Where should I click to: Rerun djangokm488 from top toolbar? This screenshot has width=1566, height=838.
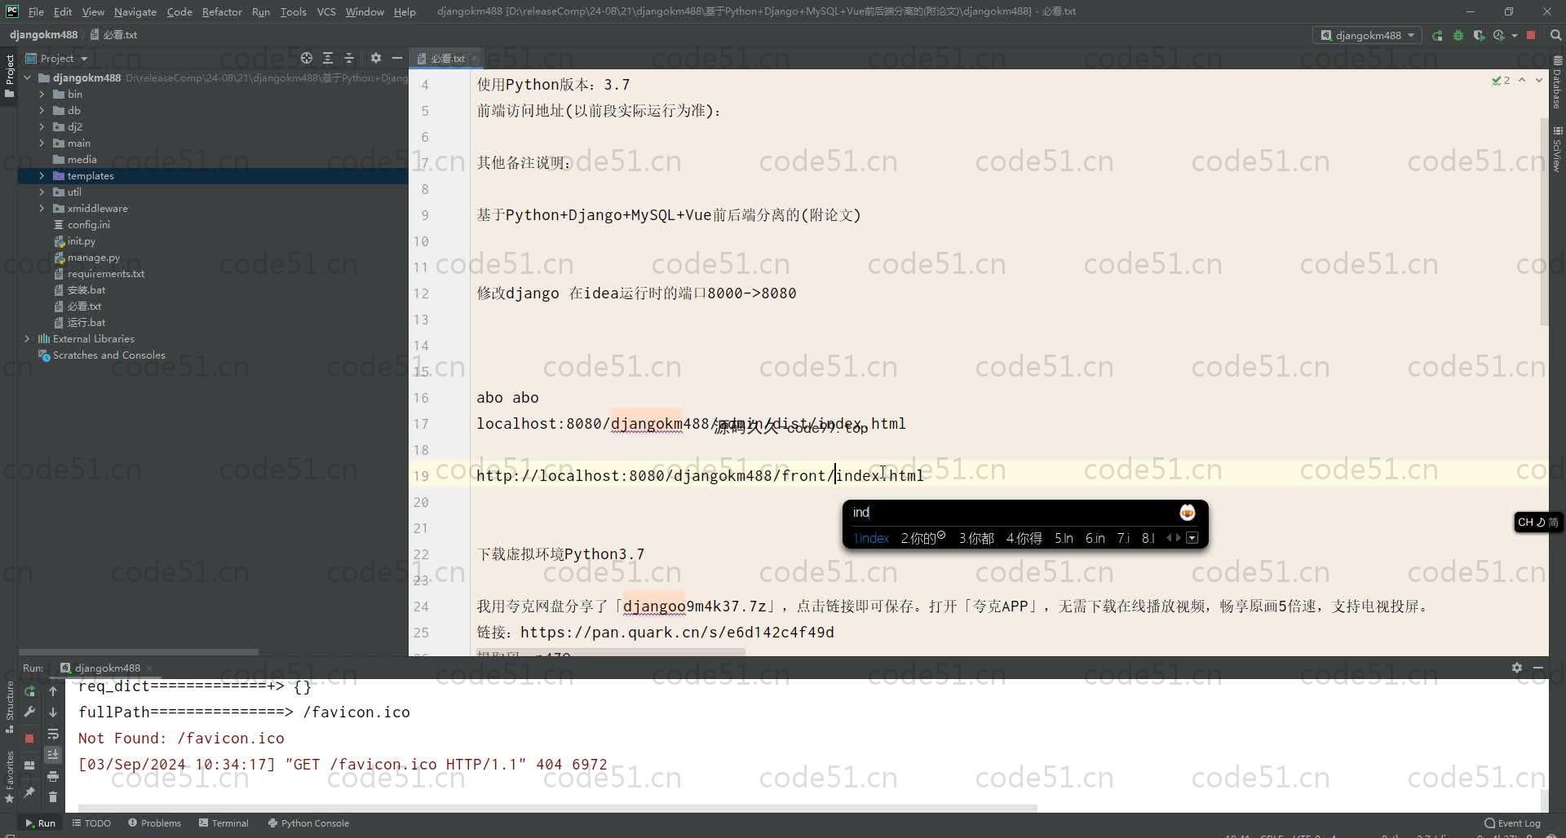pos(1437,35)
